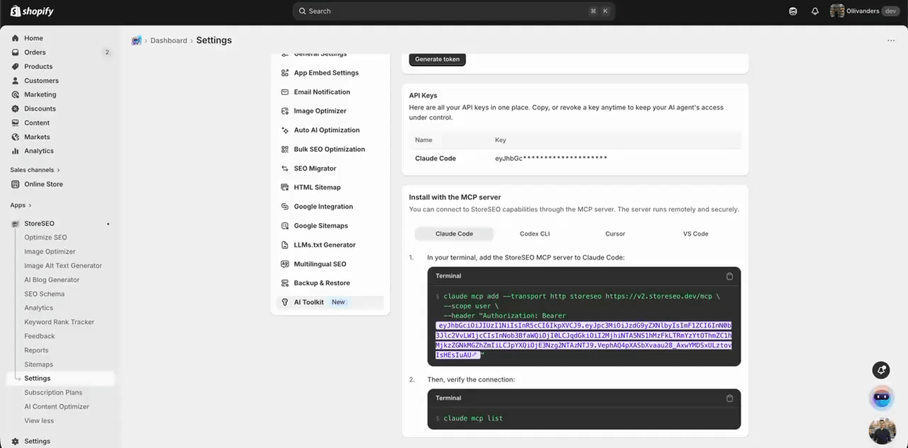Open Shopify Settings gear at bottom
This screenshot has height=448, width=908.
[31, 441]
